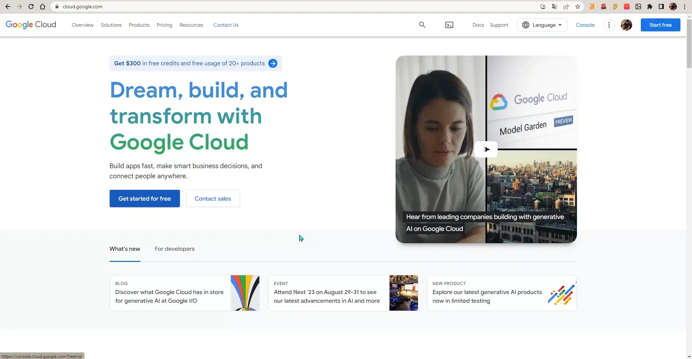Open the Solutions navigation menu
This screenshot has width=692, height=359.
pos(111,25)
